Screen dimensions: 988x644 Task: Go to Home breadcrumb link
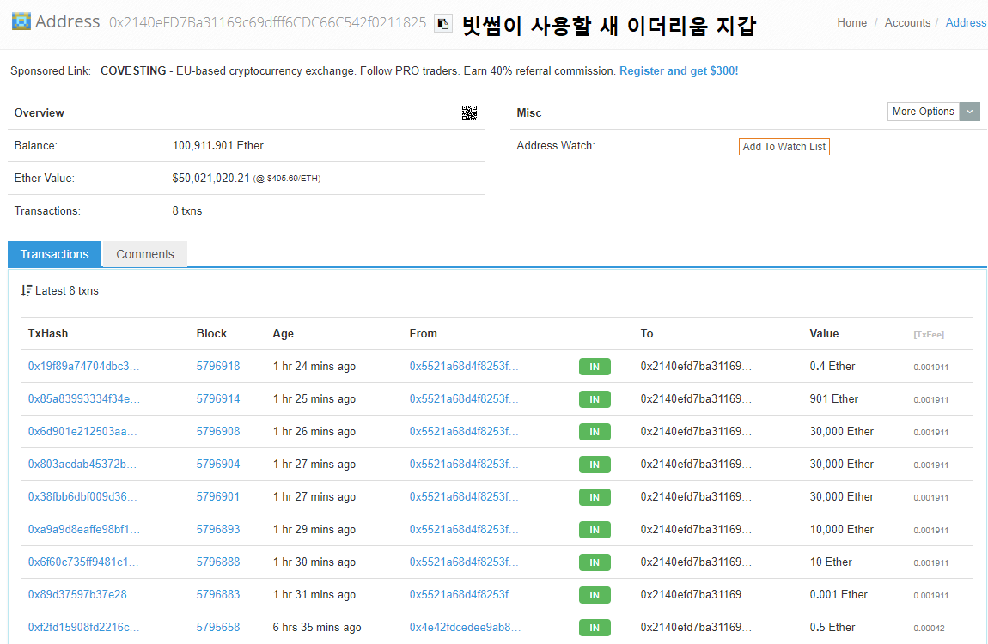tap(852, 22)
